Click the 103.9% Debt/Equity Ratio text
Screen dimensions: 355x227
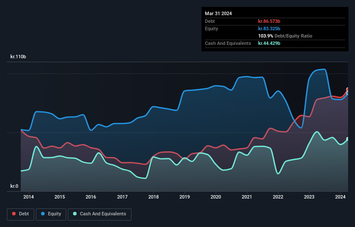click(x=285, y=36)
